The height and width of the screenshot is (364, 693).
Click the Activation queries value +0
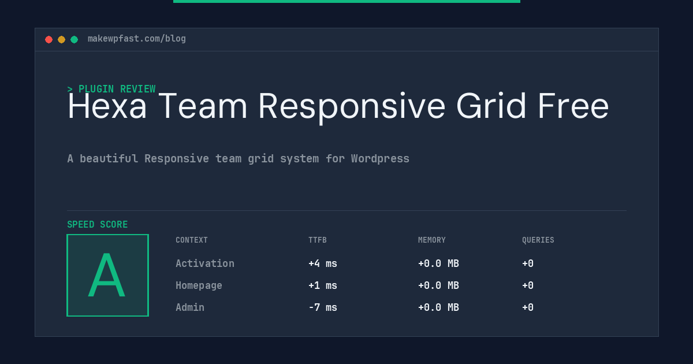click(x=528, y=263)
